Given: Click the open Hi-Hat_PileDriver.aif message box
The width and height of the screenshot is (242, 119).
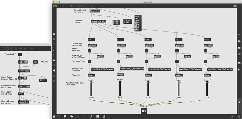Looking at the screenshot, I should [x=159, y=69].
